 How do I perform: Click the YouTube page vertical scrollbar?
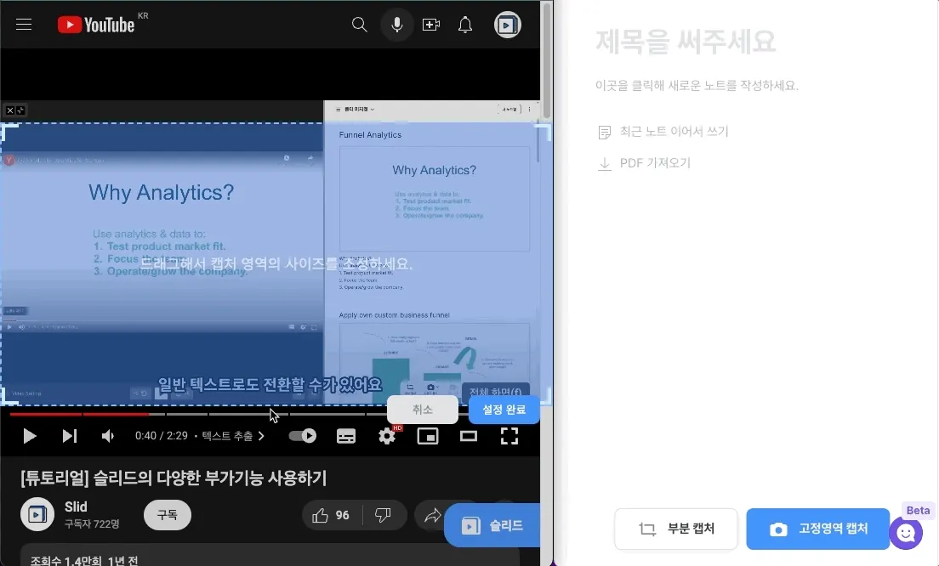(546, 59)
